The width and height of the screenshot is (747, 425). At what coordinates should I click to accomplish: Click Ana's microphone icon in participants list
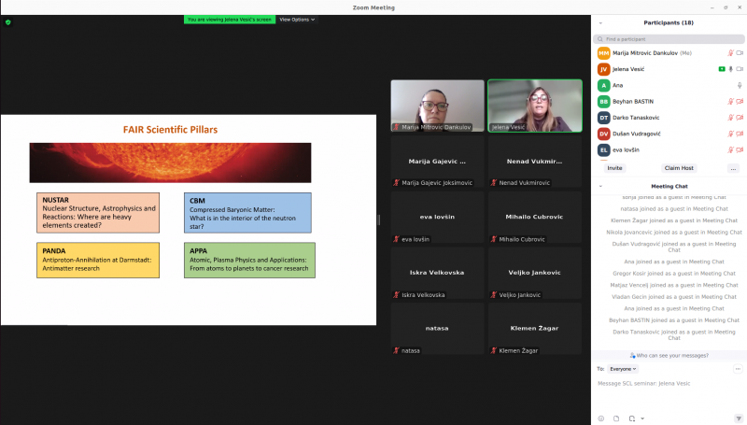click(740, 85)
